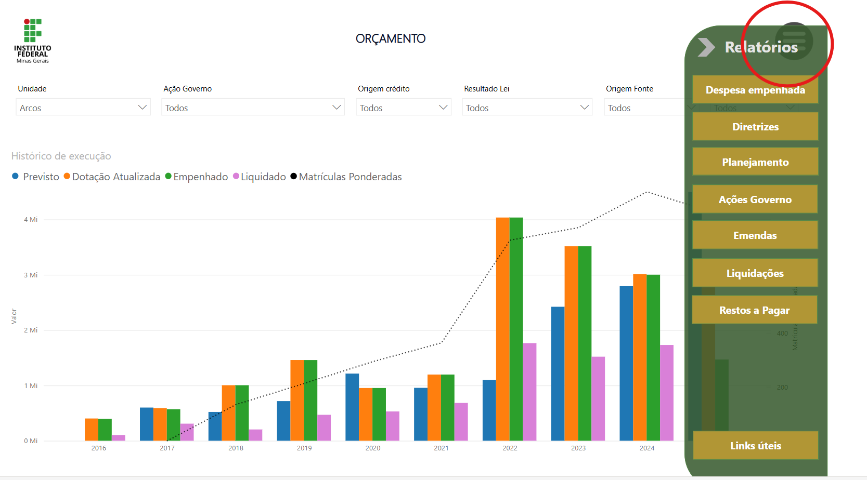
Task: Click the blue Previsto legend marker
Action: [16, 177]
